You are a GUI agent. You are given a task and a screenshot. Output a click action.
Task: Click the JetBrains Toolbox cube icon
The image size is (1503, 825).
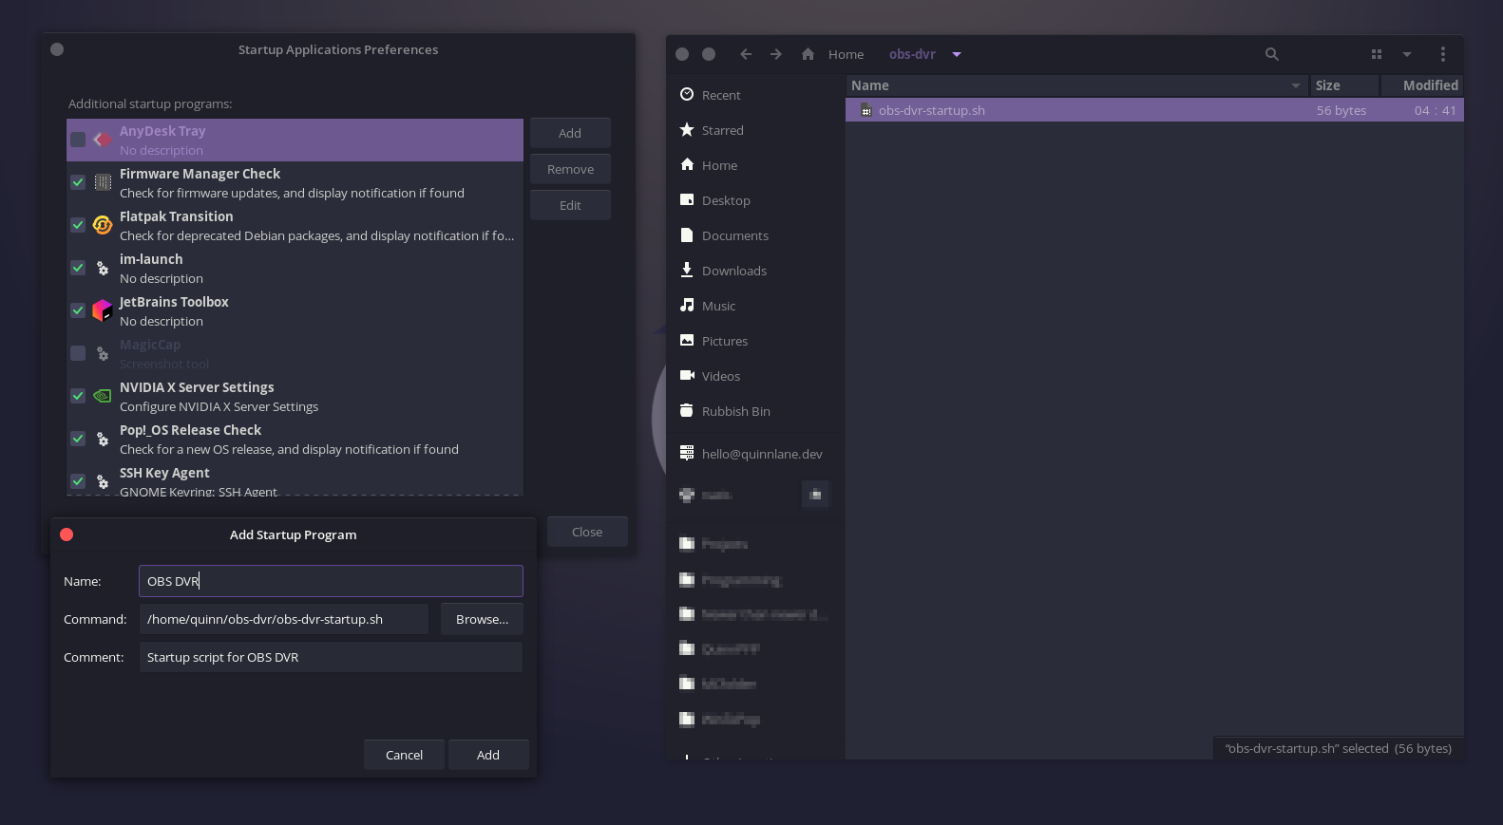(x=103, y=310)
